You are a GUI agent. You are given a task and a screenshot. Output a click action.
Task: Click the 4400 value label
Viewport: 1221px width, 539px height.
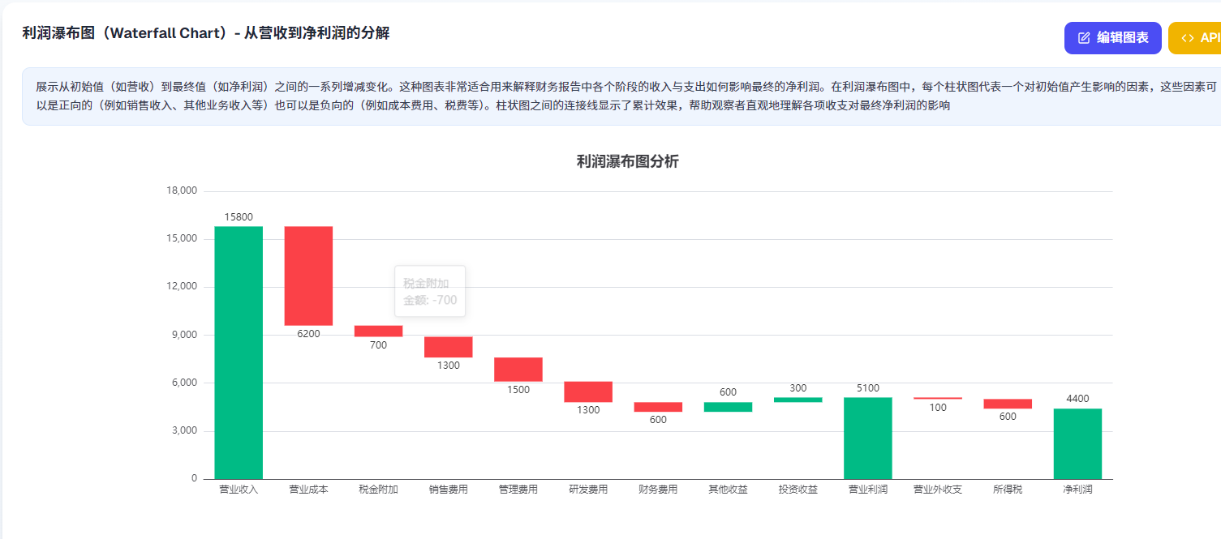coord(1077,399)
